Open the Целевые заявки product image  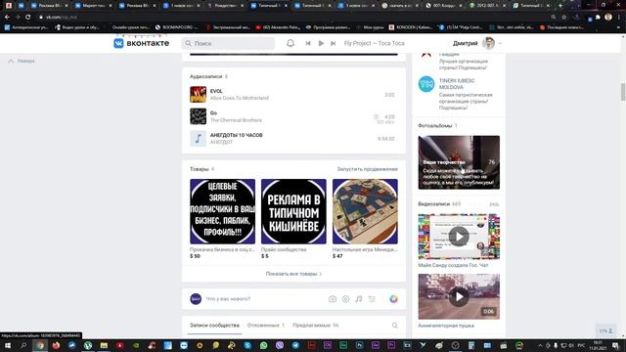(222, 211)
